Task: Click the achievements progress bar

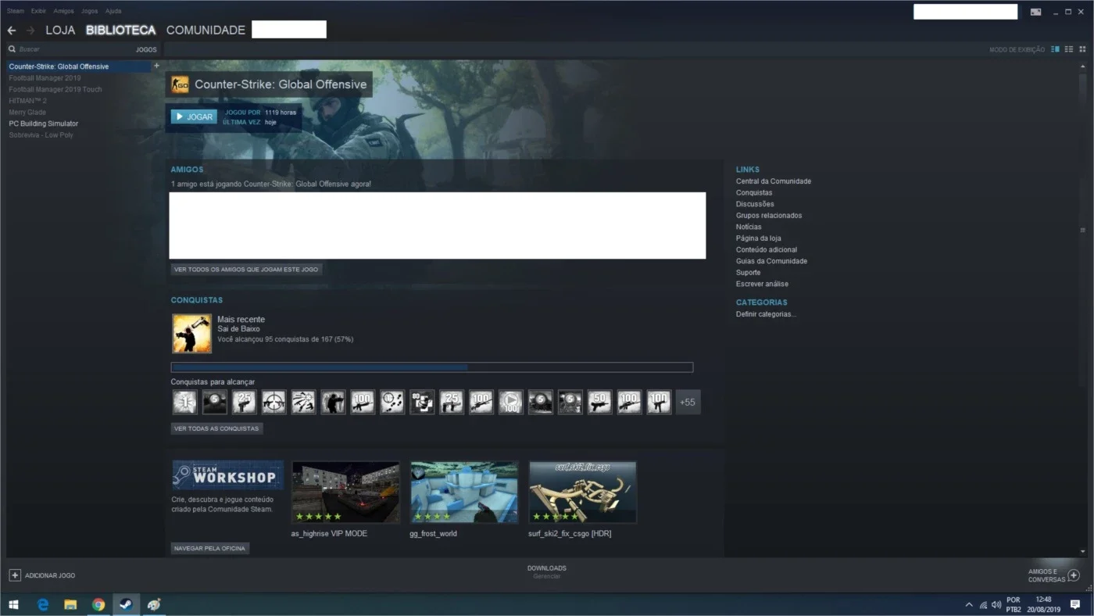Action: tap(432, 367)
